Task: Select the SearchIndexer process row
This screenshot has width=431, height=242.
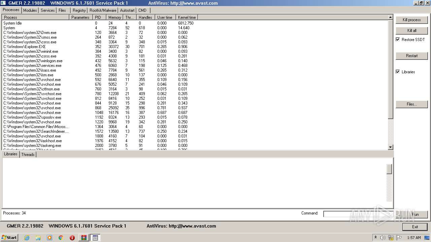Action: tap(195, 131)
